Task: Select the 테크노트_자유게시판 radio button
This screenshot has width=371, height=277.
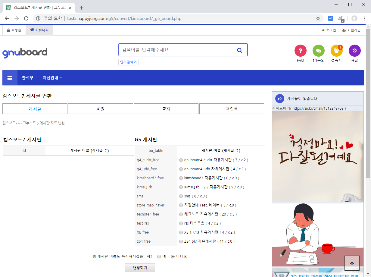Action: tap(181, 214)
